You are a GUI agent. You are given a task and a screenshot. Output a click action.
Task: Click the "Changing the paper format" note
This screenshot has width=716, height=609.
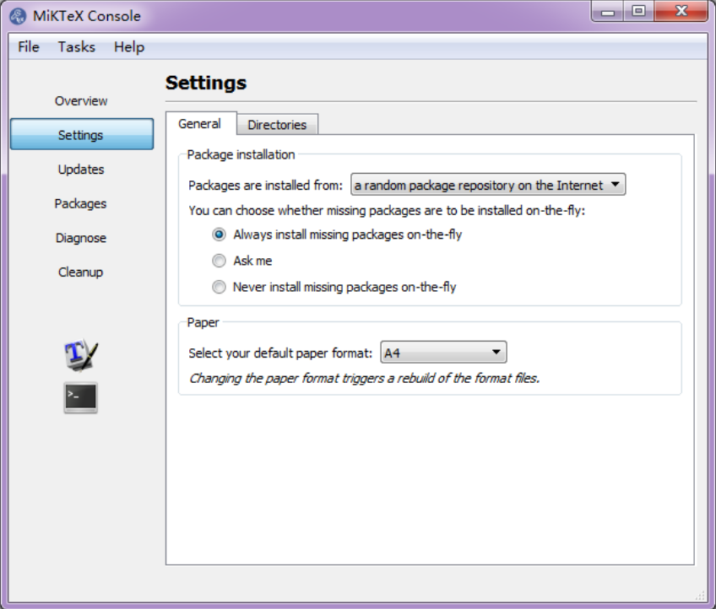click(365, 378)
